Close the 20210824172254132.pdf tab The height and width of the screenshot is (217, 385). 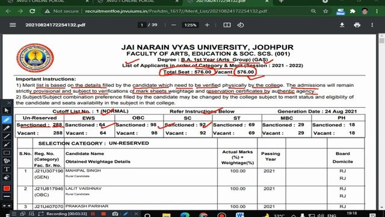click(267, 1)
